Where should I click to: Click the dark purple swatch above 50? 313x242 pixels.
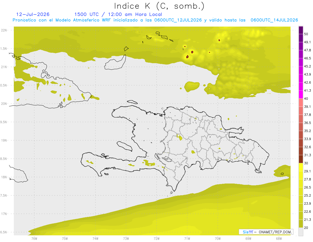[301, 30]
